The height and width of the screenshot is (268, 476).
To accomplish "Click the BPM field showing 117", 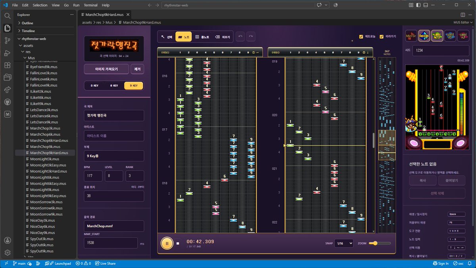I will click(x=93, y=176).
